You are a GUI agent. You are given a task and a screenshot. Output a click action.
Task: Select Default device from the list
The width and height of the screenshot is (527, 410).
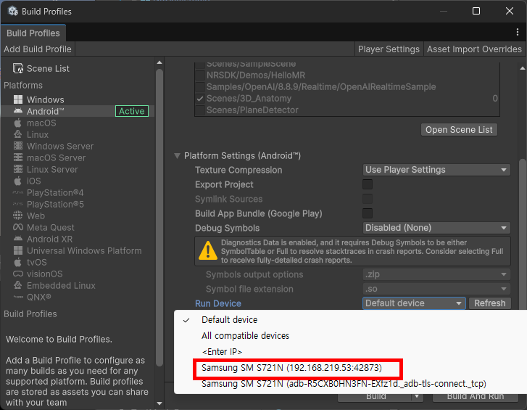230,319
